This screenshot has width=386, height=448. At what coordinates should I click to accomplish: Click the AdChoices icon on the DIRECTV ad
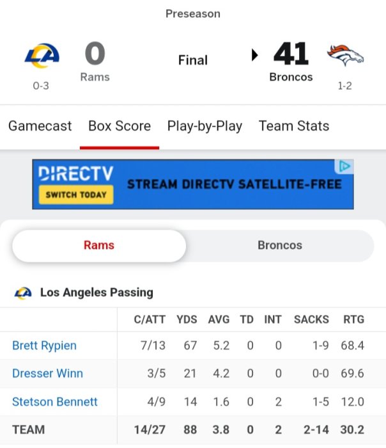[345, 167]
